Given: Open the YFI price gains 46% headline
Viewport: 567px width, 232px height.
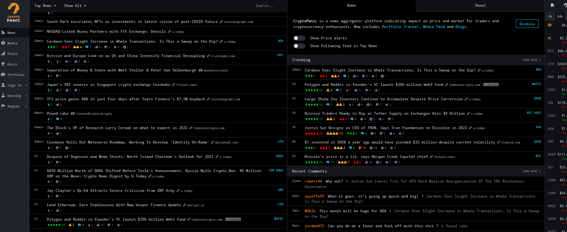Looking at the screenshot, I should [126, 99].
